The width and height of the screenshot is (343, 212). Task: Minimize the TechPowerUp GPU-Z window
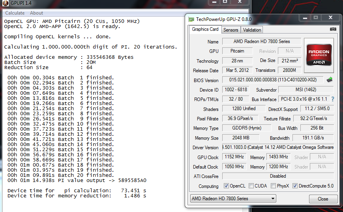click(x=304, y=18)
